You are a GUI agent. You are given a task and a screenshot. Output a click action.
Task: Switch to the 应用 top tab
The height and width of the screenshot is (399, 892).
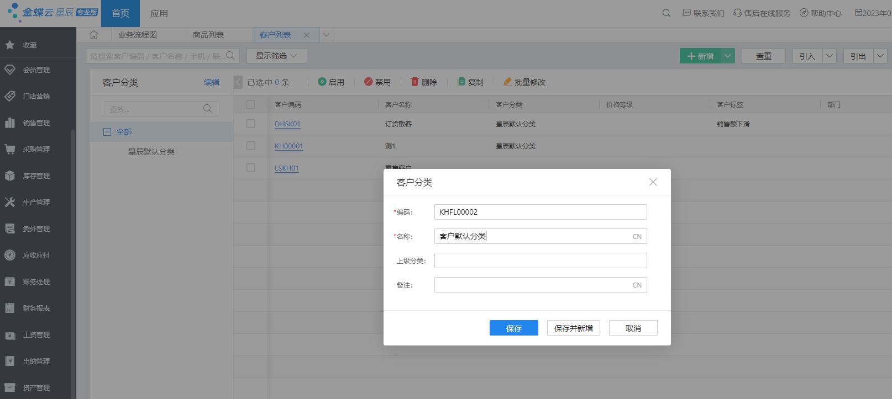[x=159, y=13]
